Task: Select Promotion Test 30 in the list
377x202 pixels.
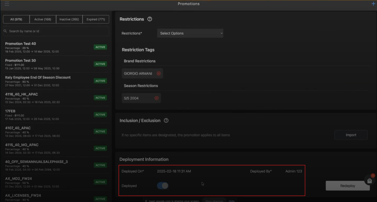Action: [56, 64]
